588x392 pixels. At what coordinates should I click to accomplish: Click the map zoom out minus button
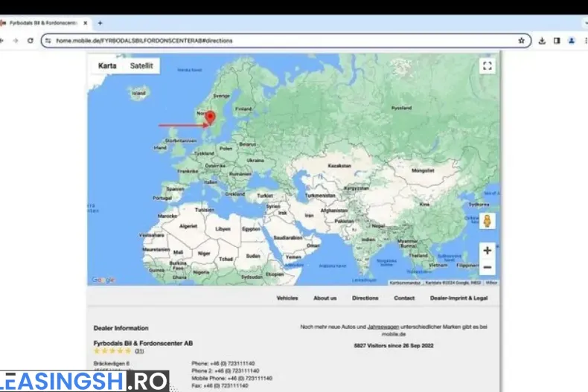487,267
